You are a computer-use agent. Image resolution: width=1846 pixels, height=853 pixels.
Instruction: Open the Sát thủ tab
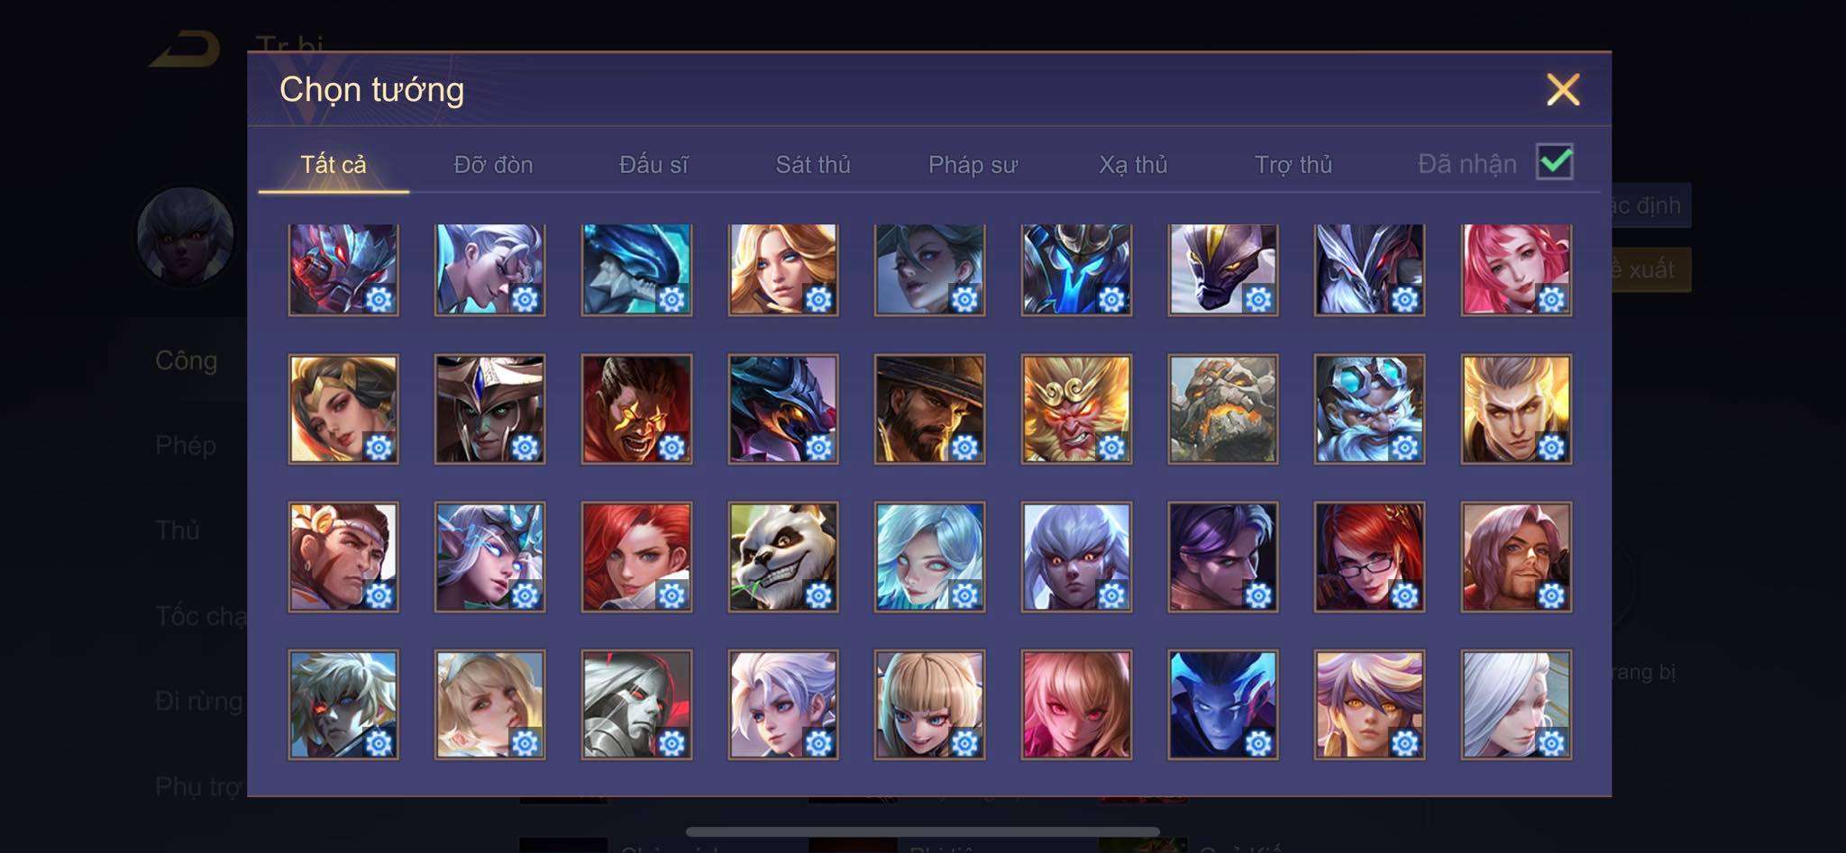pyautogui.click(x=813, y=165)
